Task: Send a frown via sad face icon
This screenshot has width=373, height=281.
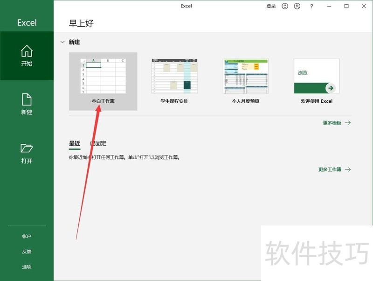Action: pos(297,6)
